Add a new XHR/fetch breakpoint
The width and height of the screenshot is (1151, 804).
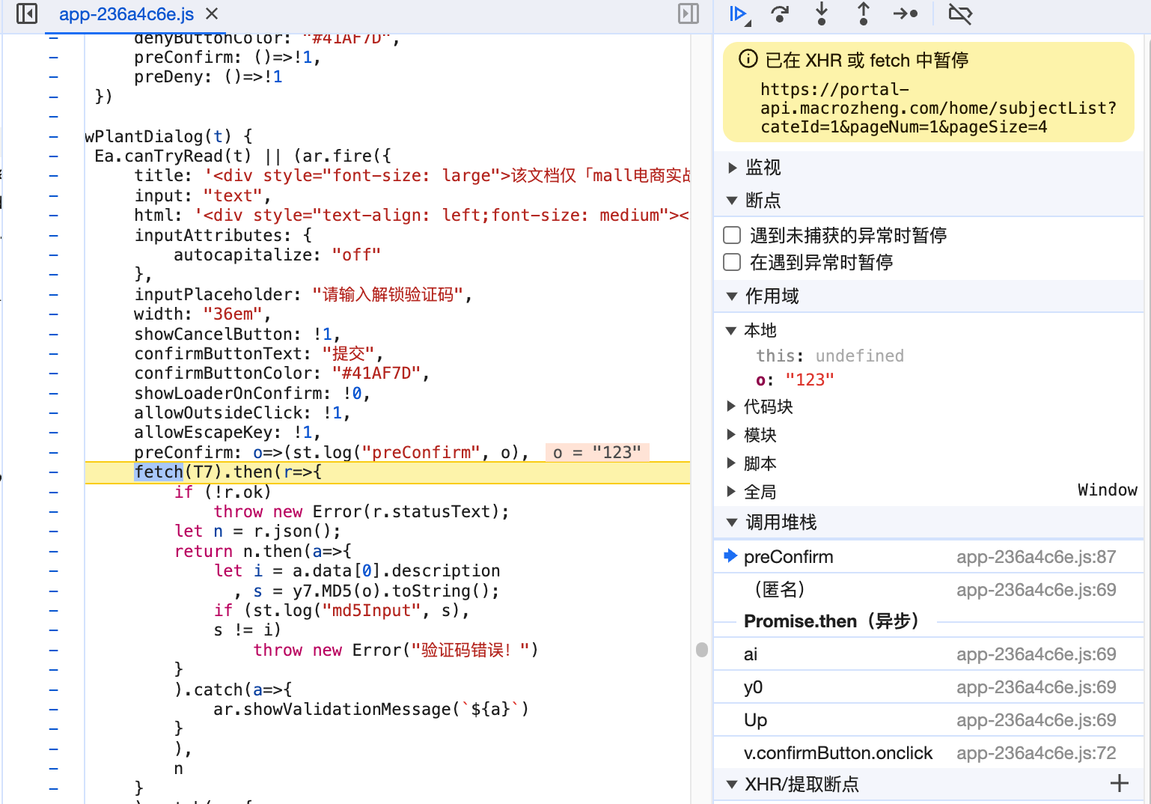[x=1119, y=784]
